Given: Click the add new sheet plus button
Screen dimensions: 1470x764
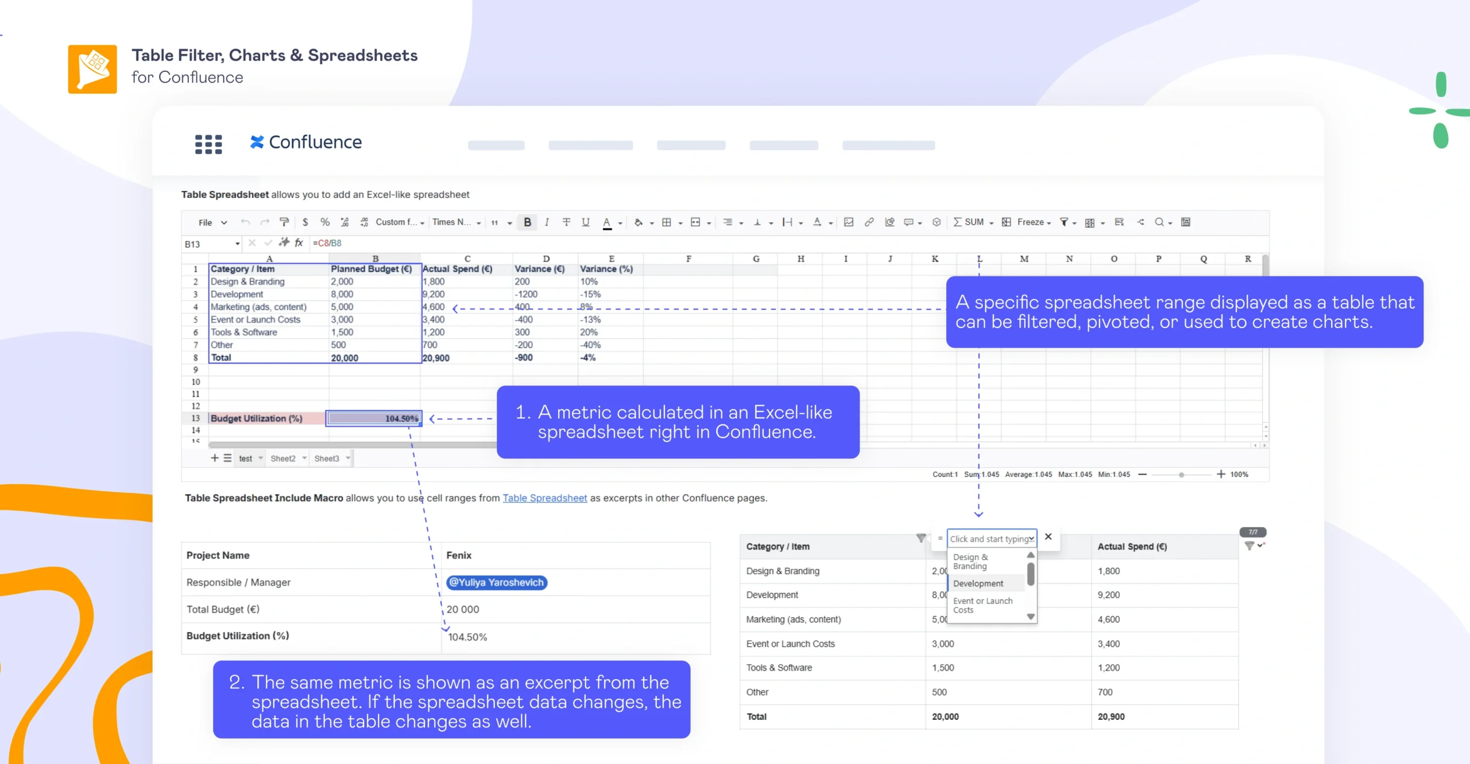Looking at the screenshot, I should [x=214, y=458].
